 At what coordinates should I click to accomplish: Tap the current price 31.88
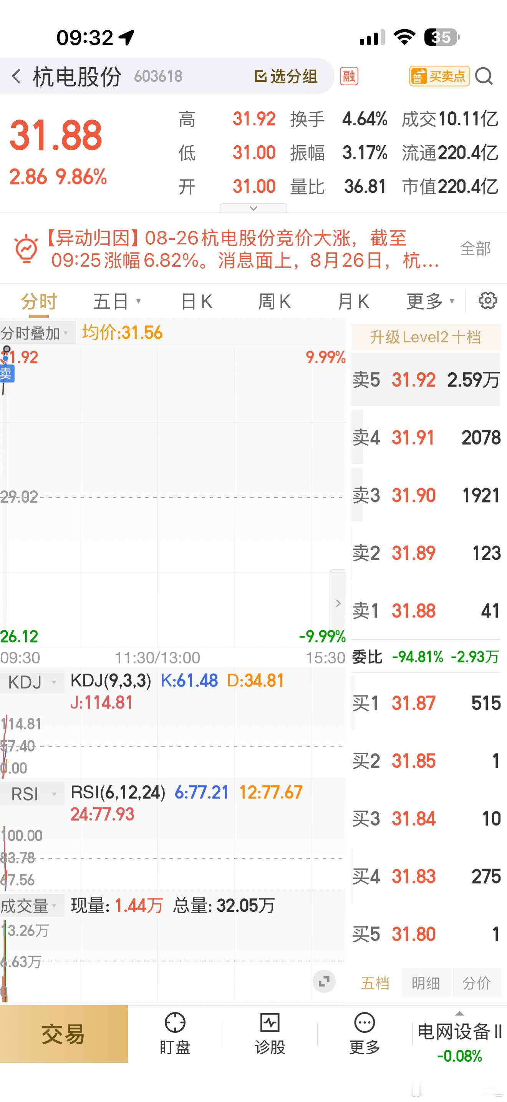click(56, 135)
